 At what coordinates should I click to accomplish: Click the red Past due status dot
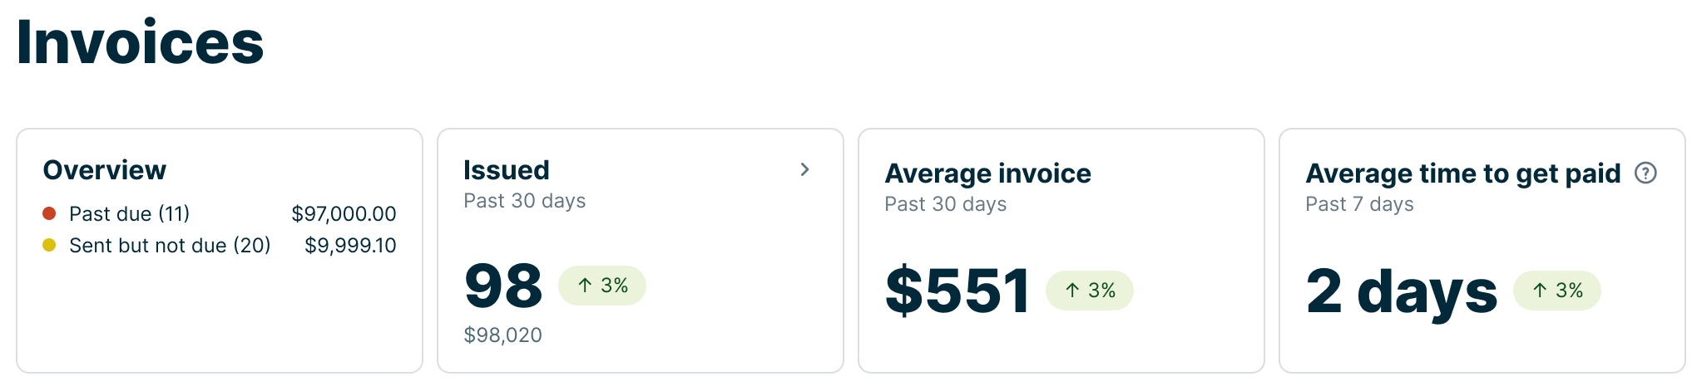(x=49, y=214)
